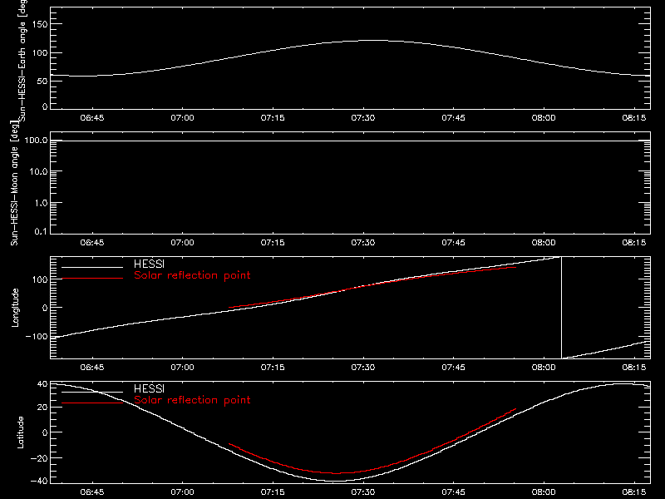Click 08:15 time label under Latitude plot
This screenshot has width=665, height=499.
click(634, 492)
